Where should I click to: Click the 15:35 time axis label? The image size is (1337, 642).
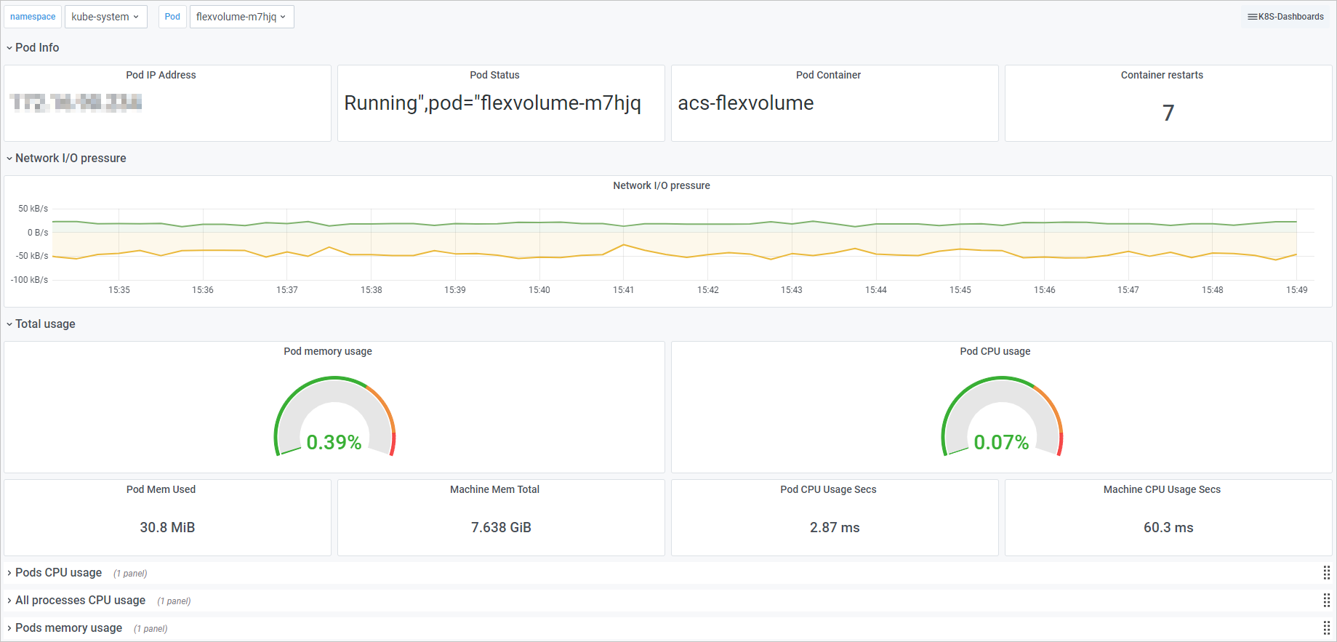tap(119, 290)
